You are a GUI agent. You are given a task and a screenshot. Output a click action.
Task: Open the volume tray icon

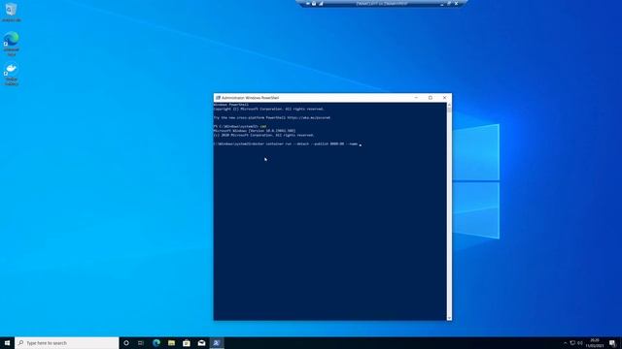tap(580, 342)
